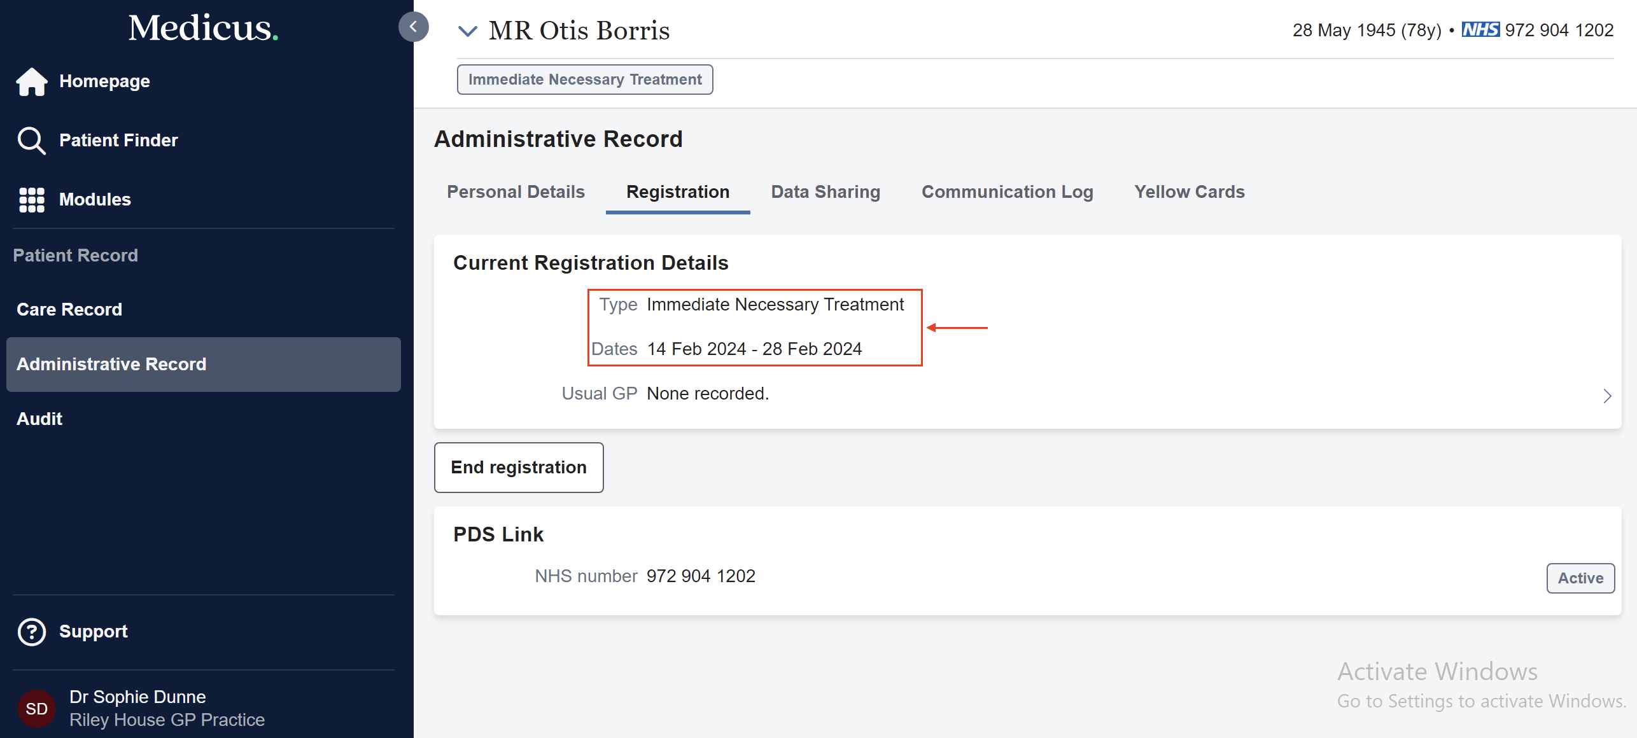Click the Active PDS status badge
The width and height of the screenshot is (1637, 738).
coord(1580,578)
